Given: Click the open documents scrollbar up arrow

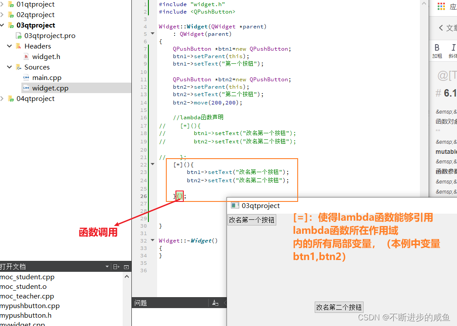Looking at the screenshot, I should [127, 276].
